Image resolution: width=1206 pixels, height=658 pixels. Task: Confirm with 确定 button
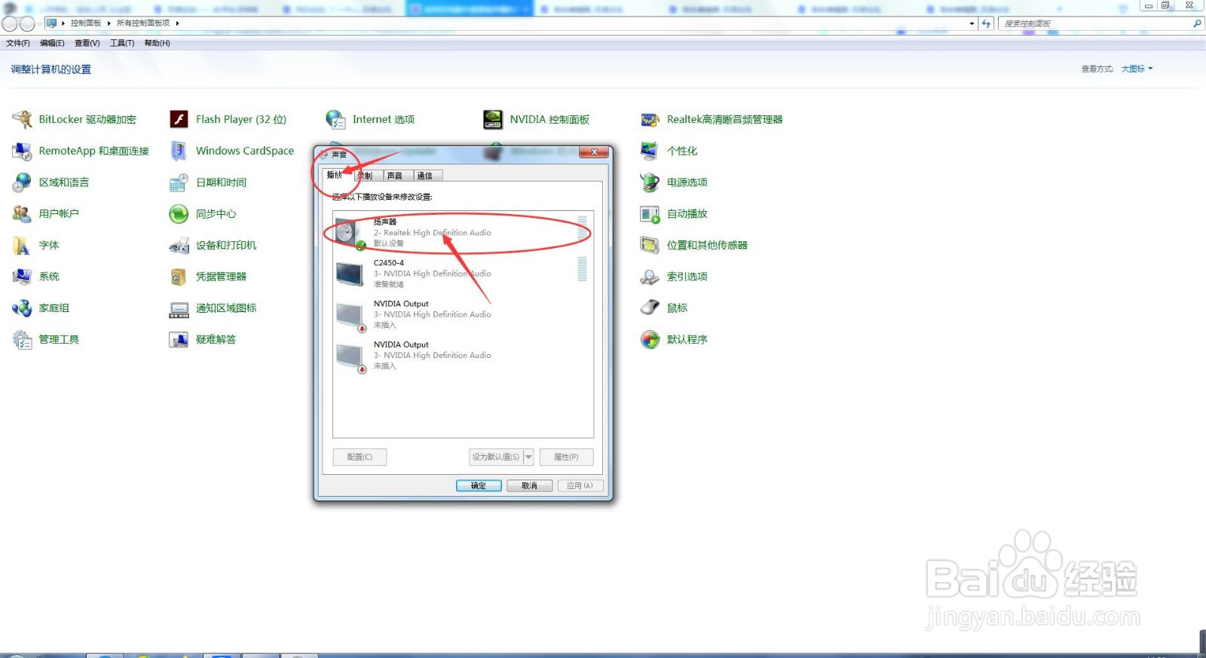(479, 485)
